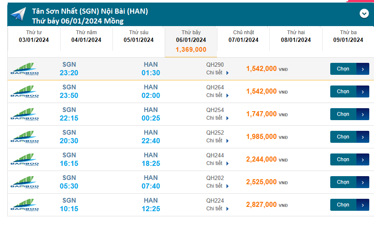This screenshot has width=374, height=233.
Task: Click Bamboo Airways logo for flight QH290
Action: (24, 69)
